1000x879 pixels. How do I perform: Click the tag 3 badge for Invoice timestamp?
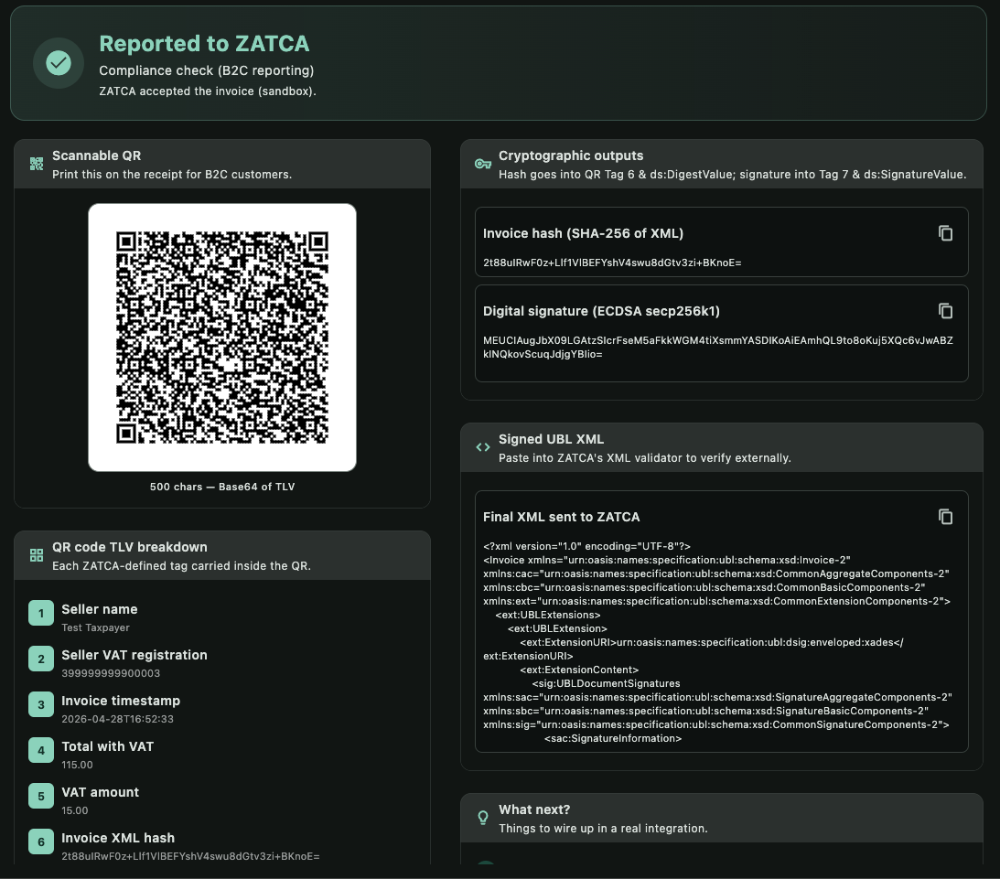pyautogui.click(x=41, y=705)
